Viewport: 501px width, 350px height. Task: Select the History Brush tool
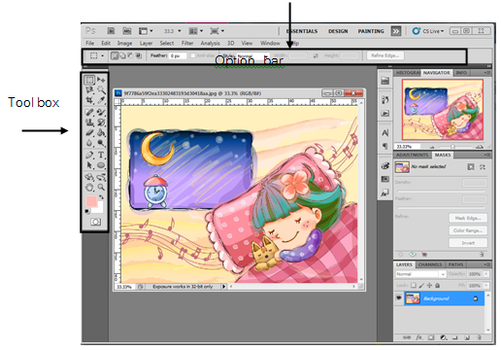(101, 122)
